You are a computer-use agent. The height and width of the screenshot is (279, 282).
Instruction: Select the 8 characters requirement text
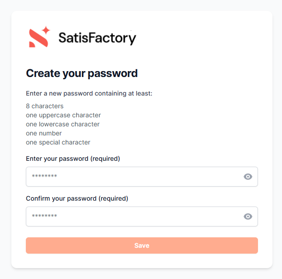click(44, 106)
